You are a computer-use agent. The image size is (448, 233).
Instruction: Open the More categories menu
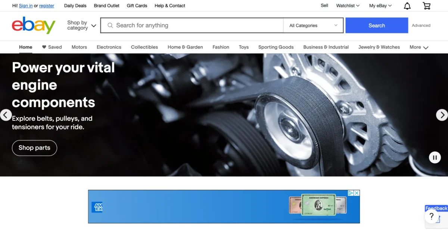(419, 47)
